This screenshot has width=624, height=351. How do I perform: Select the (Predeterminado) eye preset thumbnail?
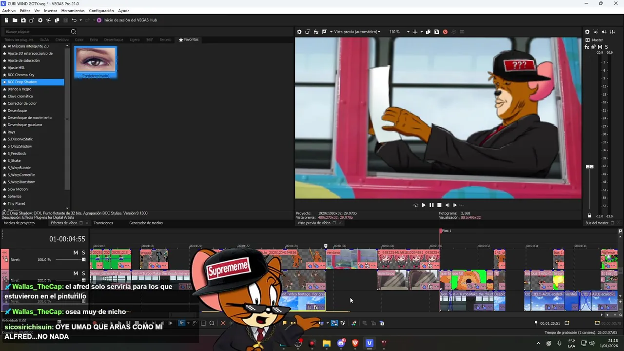click(x=96, y=62)
